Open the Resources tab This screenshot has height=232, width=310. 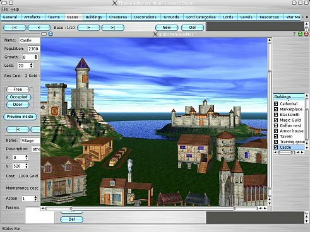point(269,17)
